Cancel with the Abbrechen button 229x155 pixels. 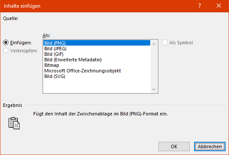(210, 146)
